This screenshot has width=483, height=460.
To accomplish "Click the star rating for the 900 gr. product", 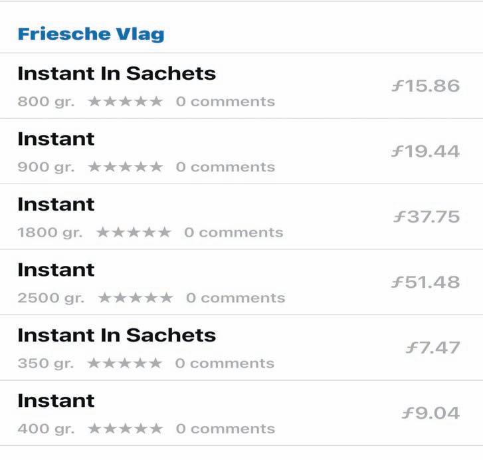I will (126, 167).
